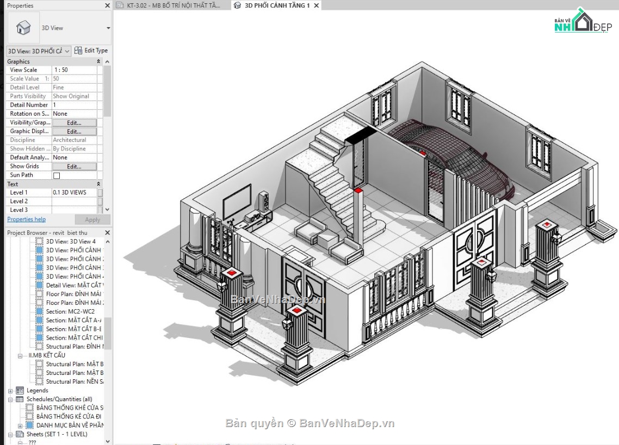Click the Detail Number value field

(74, 105)
